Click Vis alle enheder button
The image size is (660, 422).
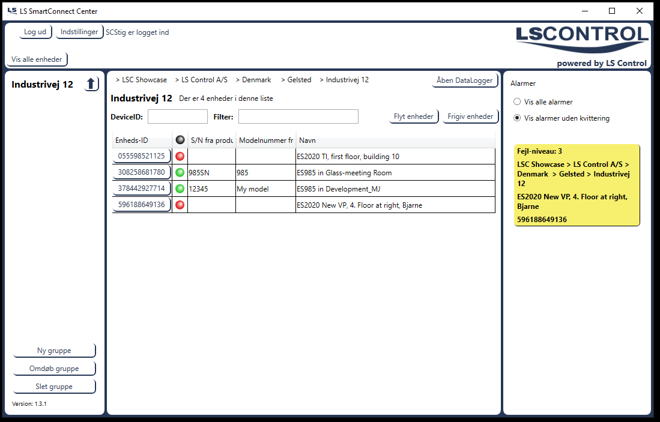pos(37,59)
